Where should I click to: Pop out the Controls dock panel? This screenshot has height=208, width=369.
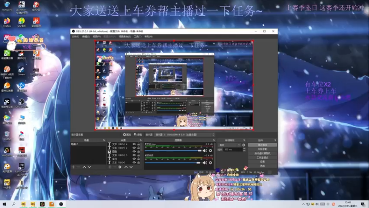275,141
